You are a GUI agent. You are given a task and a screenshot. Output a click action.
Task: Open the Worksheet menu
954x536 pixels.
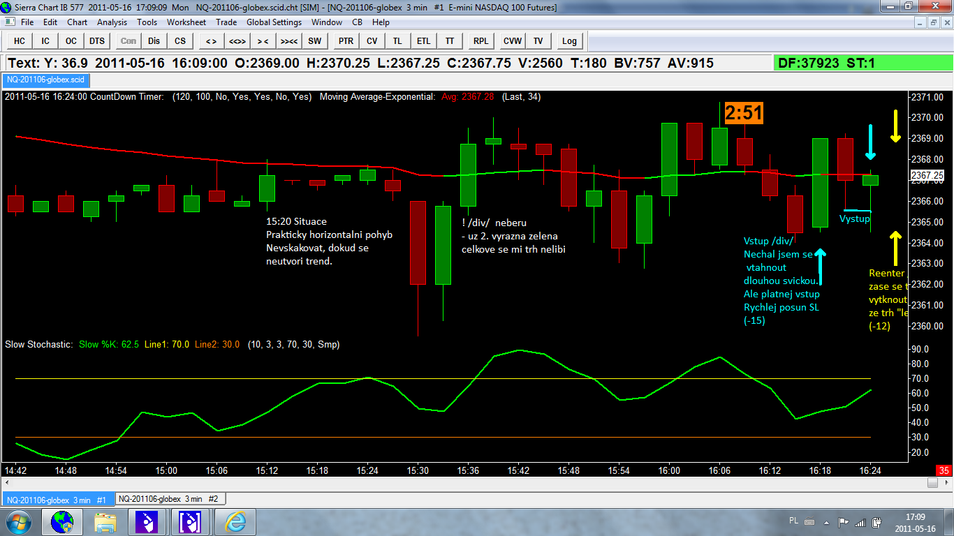(x=186, y=22)
